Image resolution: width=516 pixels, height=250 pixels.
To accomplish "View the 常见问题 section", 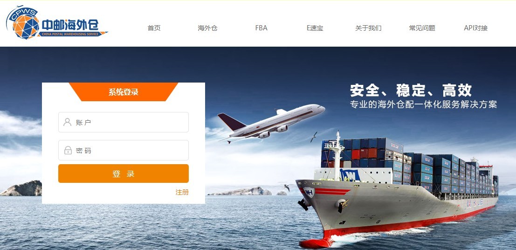I will point(422,28).
